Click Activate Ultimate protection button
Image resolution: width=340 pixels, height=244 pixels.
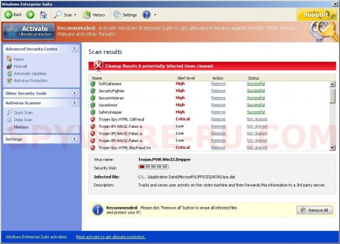(x=29, y=32)
